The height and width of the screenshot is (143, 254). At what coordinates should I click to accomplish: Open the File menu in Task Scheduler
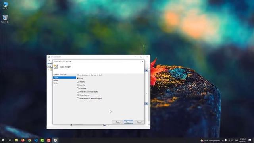(49, 60)
